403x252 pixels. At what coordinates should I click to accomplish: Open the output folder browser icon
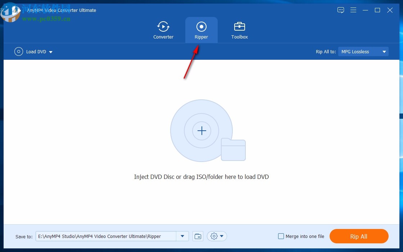point(198,236)
